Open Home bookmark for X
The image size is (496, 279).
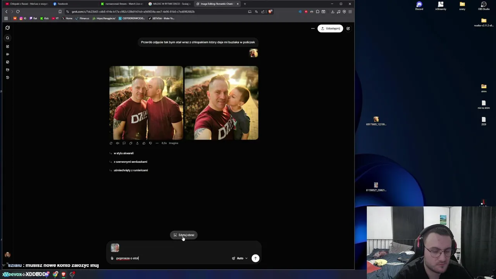[x=67, y=18]
